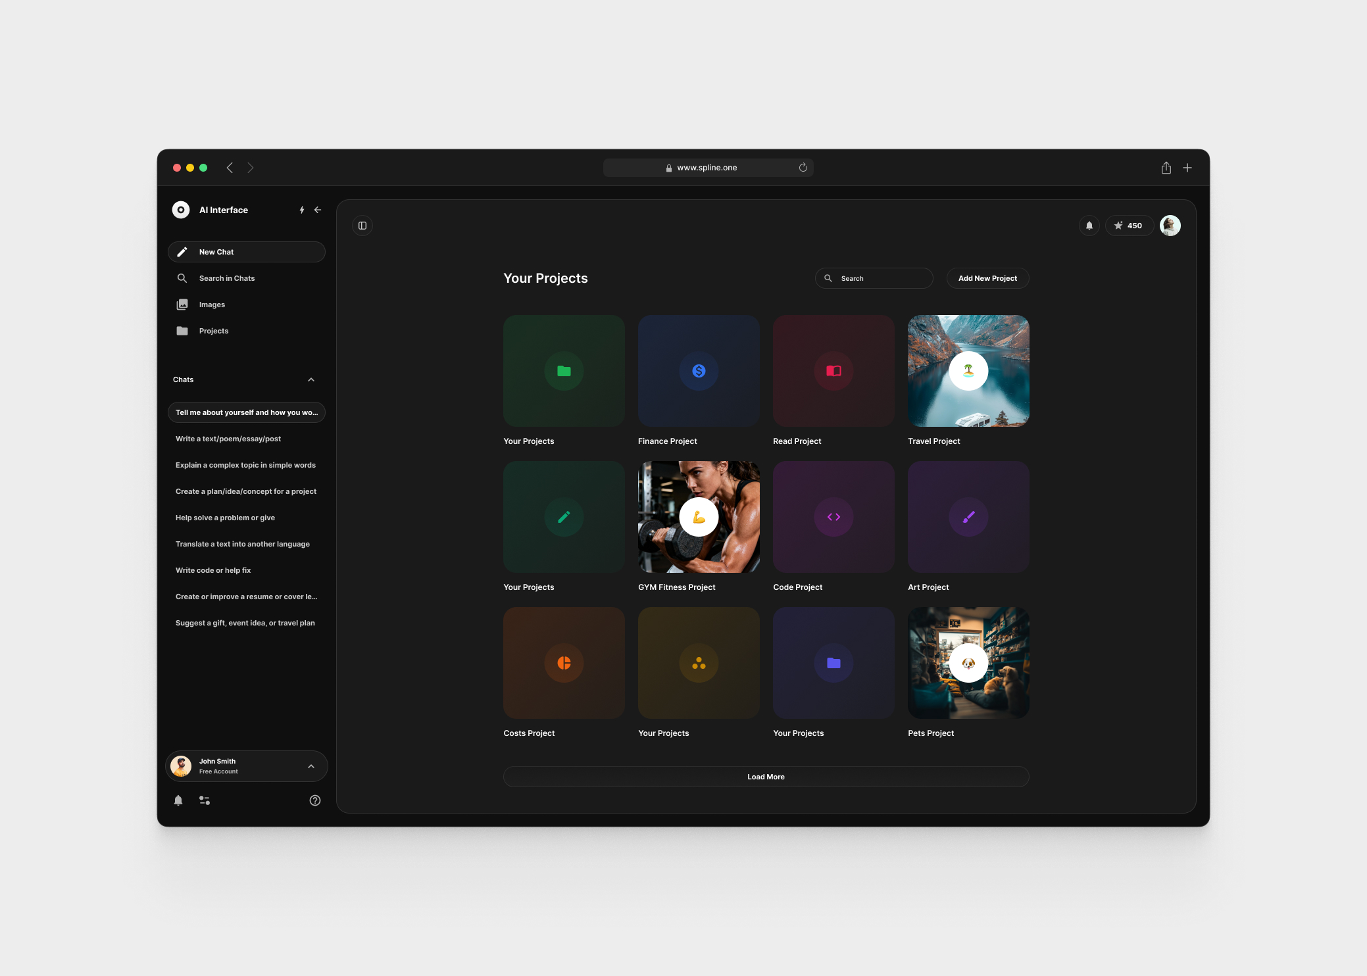The image size is (1367, 976).
Task: Click the 'Costs Project' label
Action: tap(529, 733)
